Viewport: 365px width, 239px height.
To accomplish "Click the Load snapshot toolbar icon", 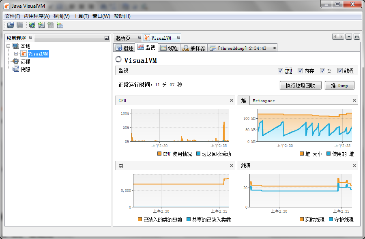I will pyautogui.click(x=11, y=25).
